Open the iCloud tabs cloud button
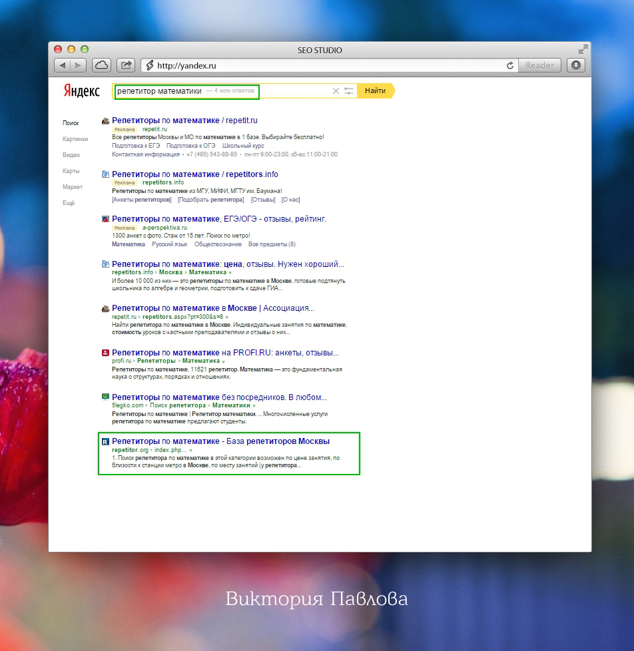This screenshot has height=651, width=634. click(x=102, y=65)
